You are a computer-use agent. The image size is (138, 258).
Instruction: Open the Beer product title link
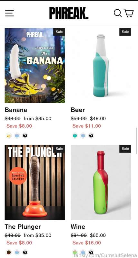point(78,110)
